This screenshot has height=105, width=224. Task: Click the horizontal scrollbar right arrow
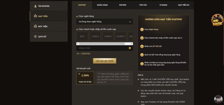pyautogui.click(x=132, y=44)
